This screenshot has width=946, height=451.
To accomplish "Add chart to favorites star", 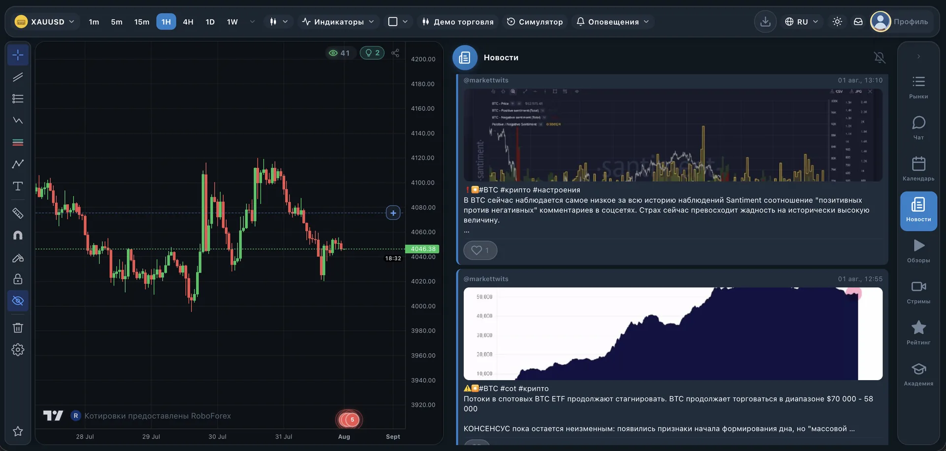I will 18,431.
